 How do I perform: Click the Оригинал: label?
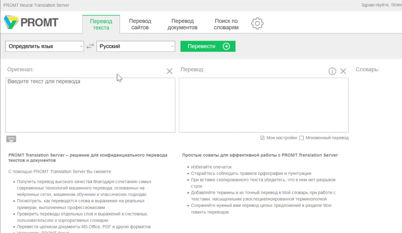[20, 69]
